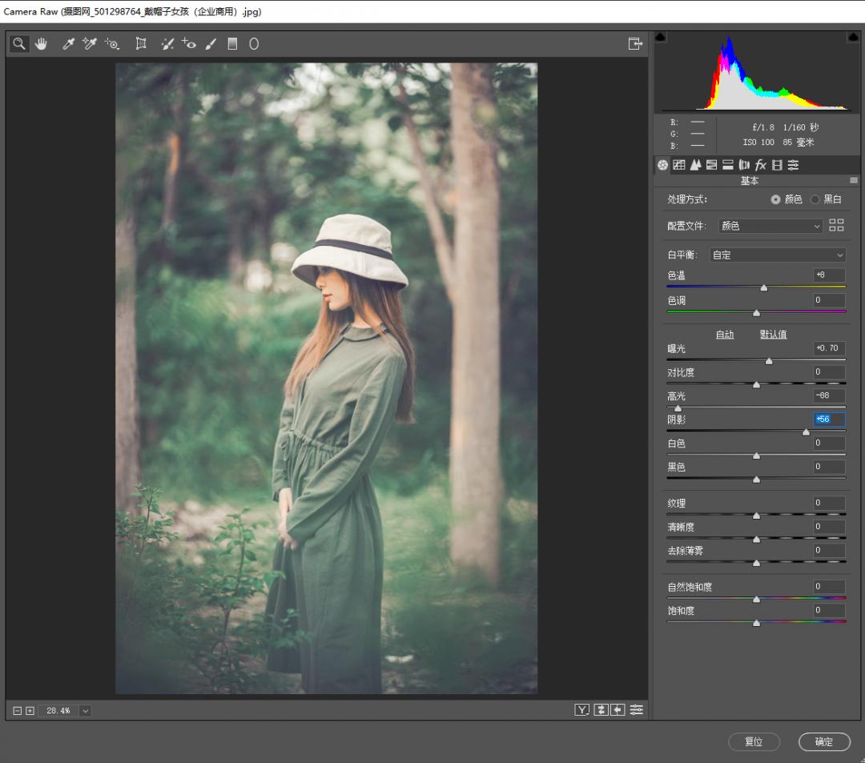
Task: Select the Transform tool icon
Action: coord(141,44)
